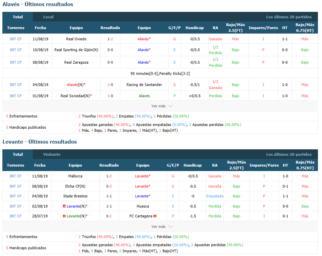Open INT CF link for Real Sporting de Gijón match

[16, 50]
